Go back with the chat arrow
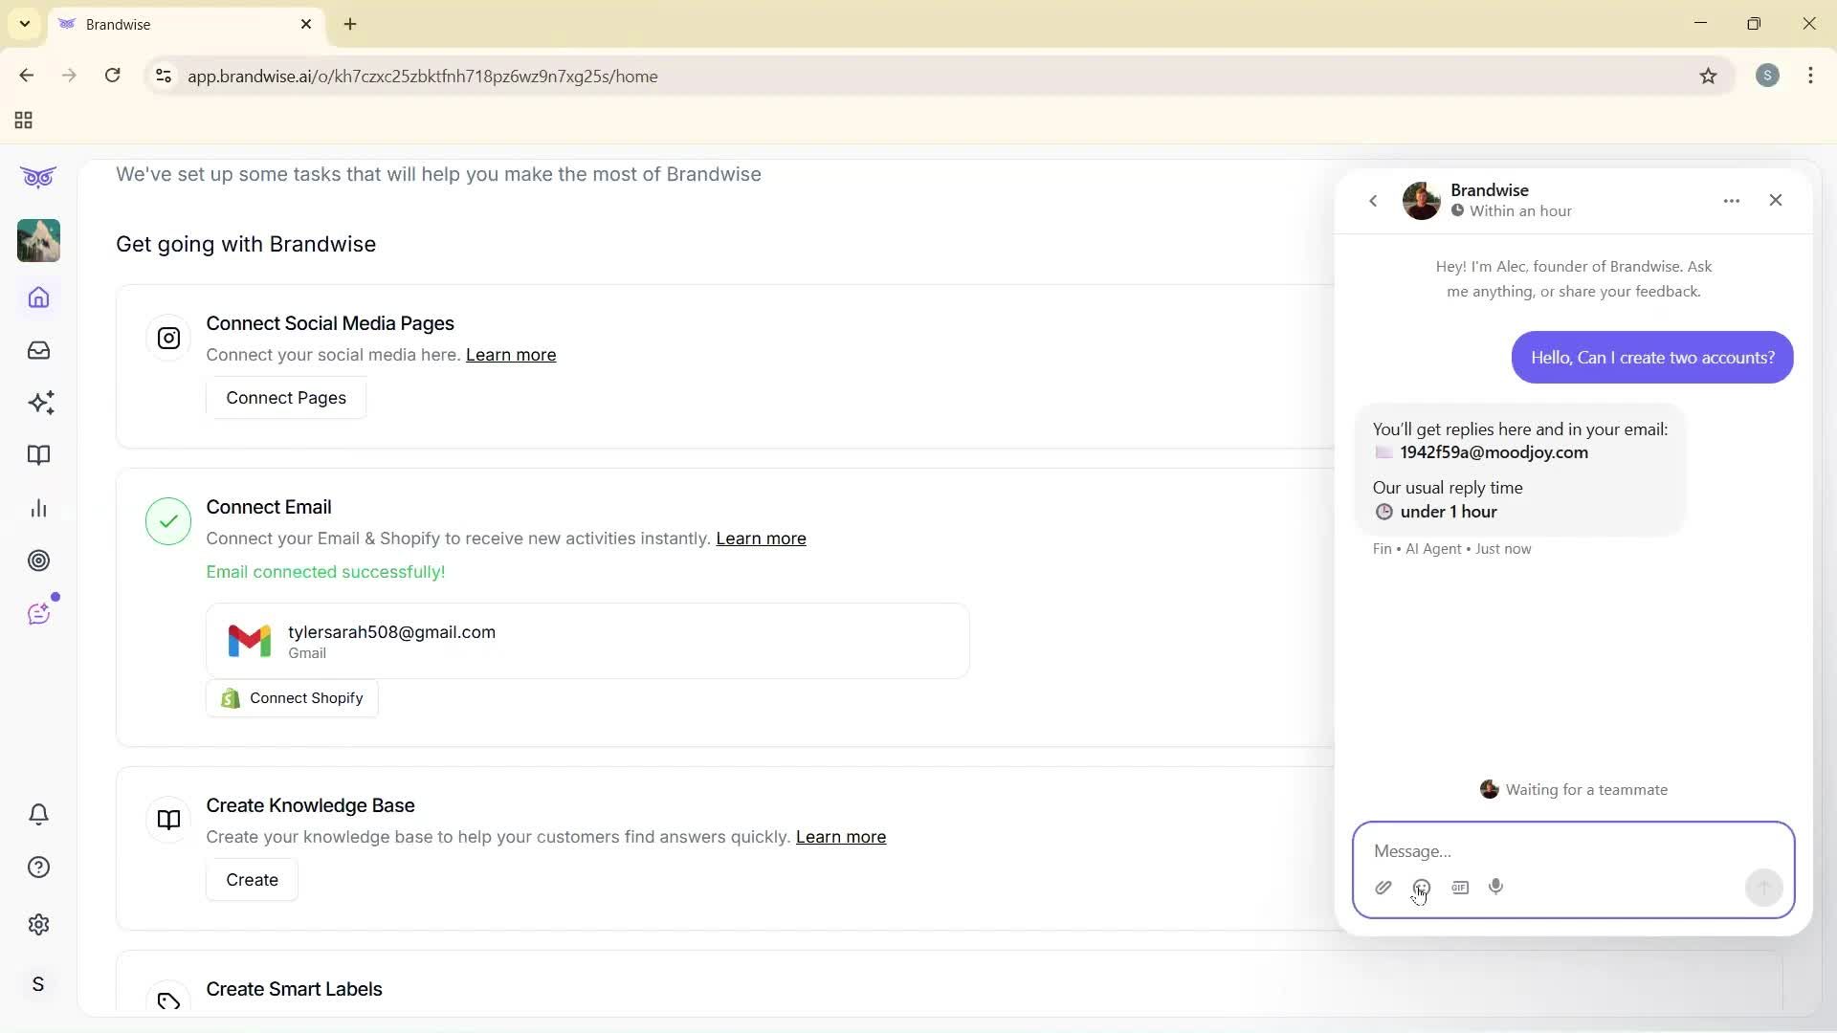The image size is (1837, 1033). coord(1374,201)
